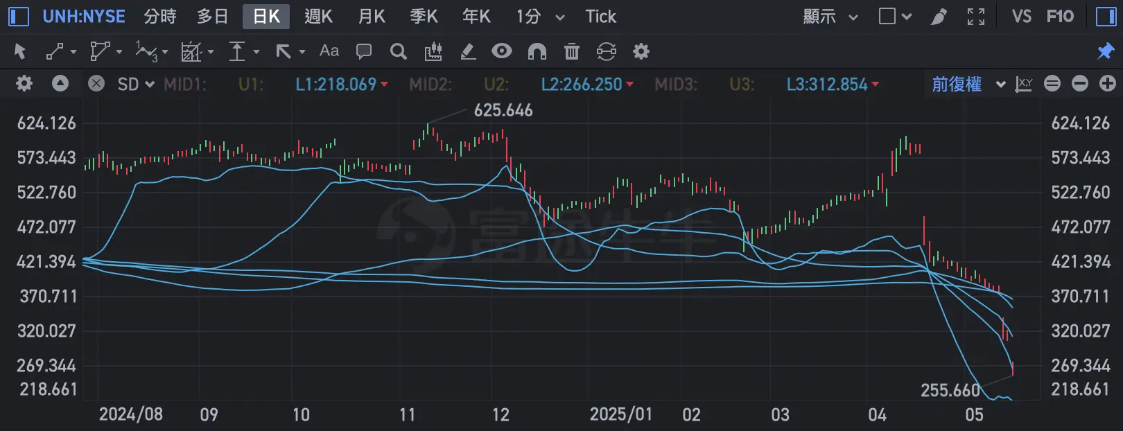Click the VS compare button
The width and height of the screenshot is (1123, 431).
[1021, 16]
